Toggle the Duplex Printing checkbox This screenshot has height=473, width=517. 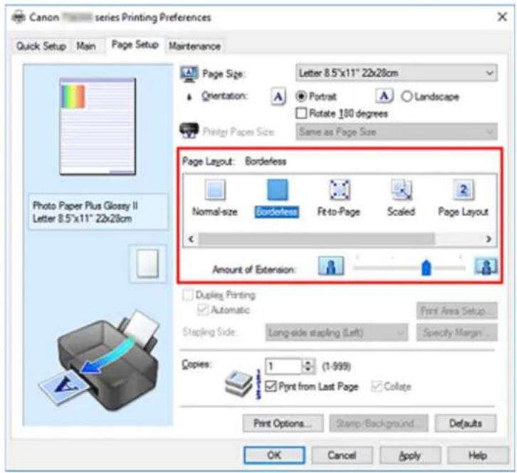[x=187, y=294]
